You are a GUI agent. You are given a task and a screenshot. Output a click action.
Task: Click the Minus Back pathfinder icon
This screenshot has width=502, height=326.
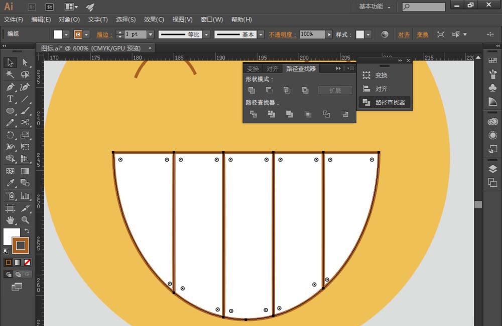coord(345,114)
